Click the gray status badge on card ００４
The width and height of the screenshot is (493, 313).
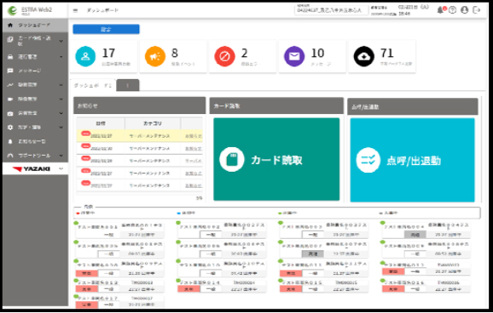point(415,235)
